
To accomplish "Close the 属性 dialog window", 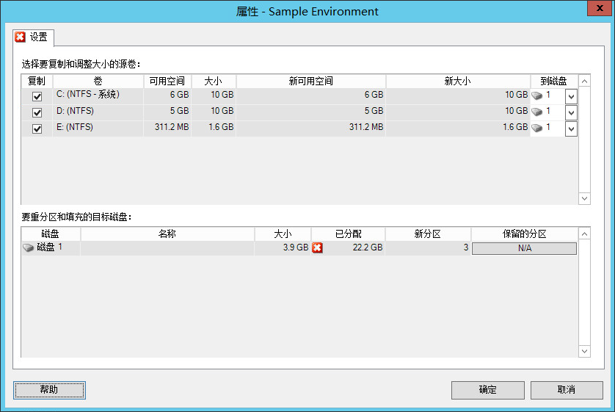I will pyautogui.click(x=597, y=9).
